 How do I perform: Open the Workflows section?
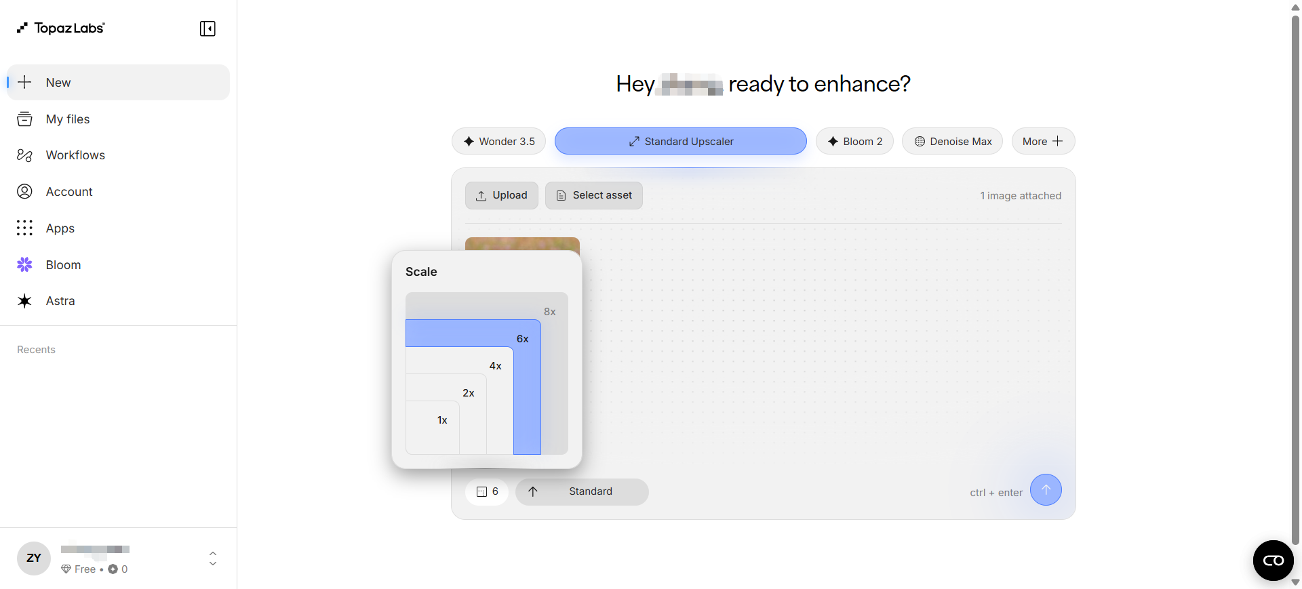click(118, 155)
